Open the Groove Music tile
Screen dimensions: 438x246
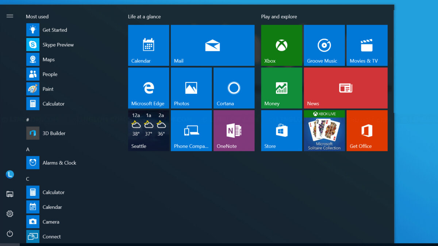[x=324, y=45]
